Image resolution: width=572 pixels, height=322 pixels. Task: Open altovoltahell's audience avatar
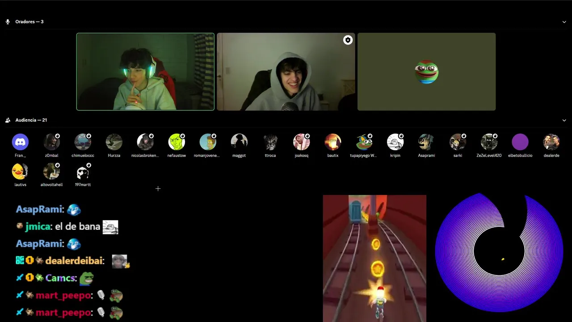pos(51,171)
